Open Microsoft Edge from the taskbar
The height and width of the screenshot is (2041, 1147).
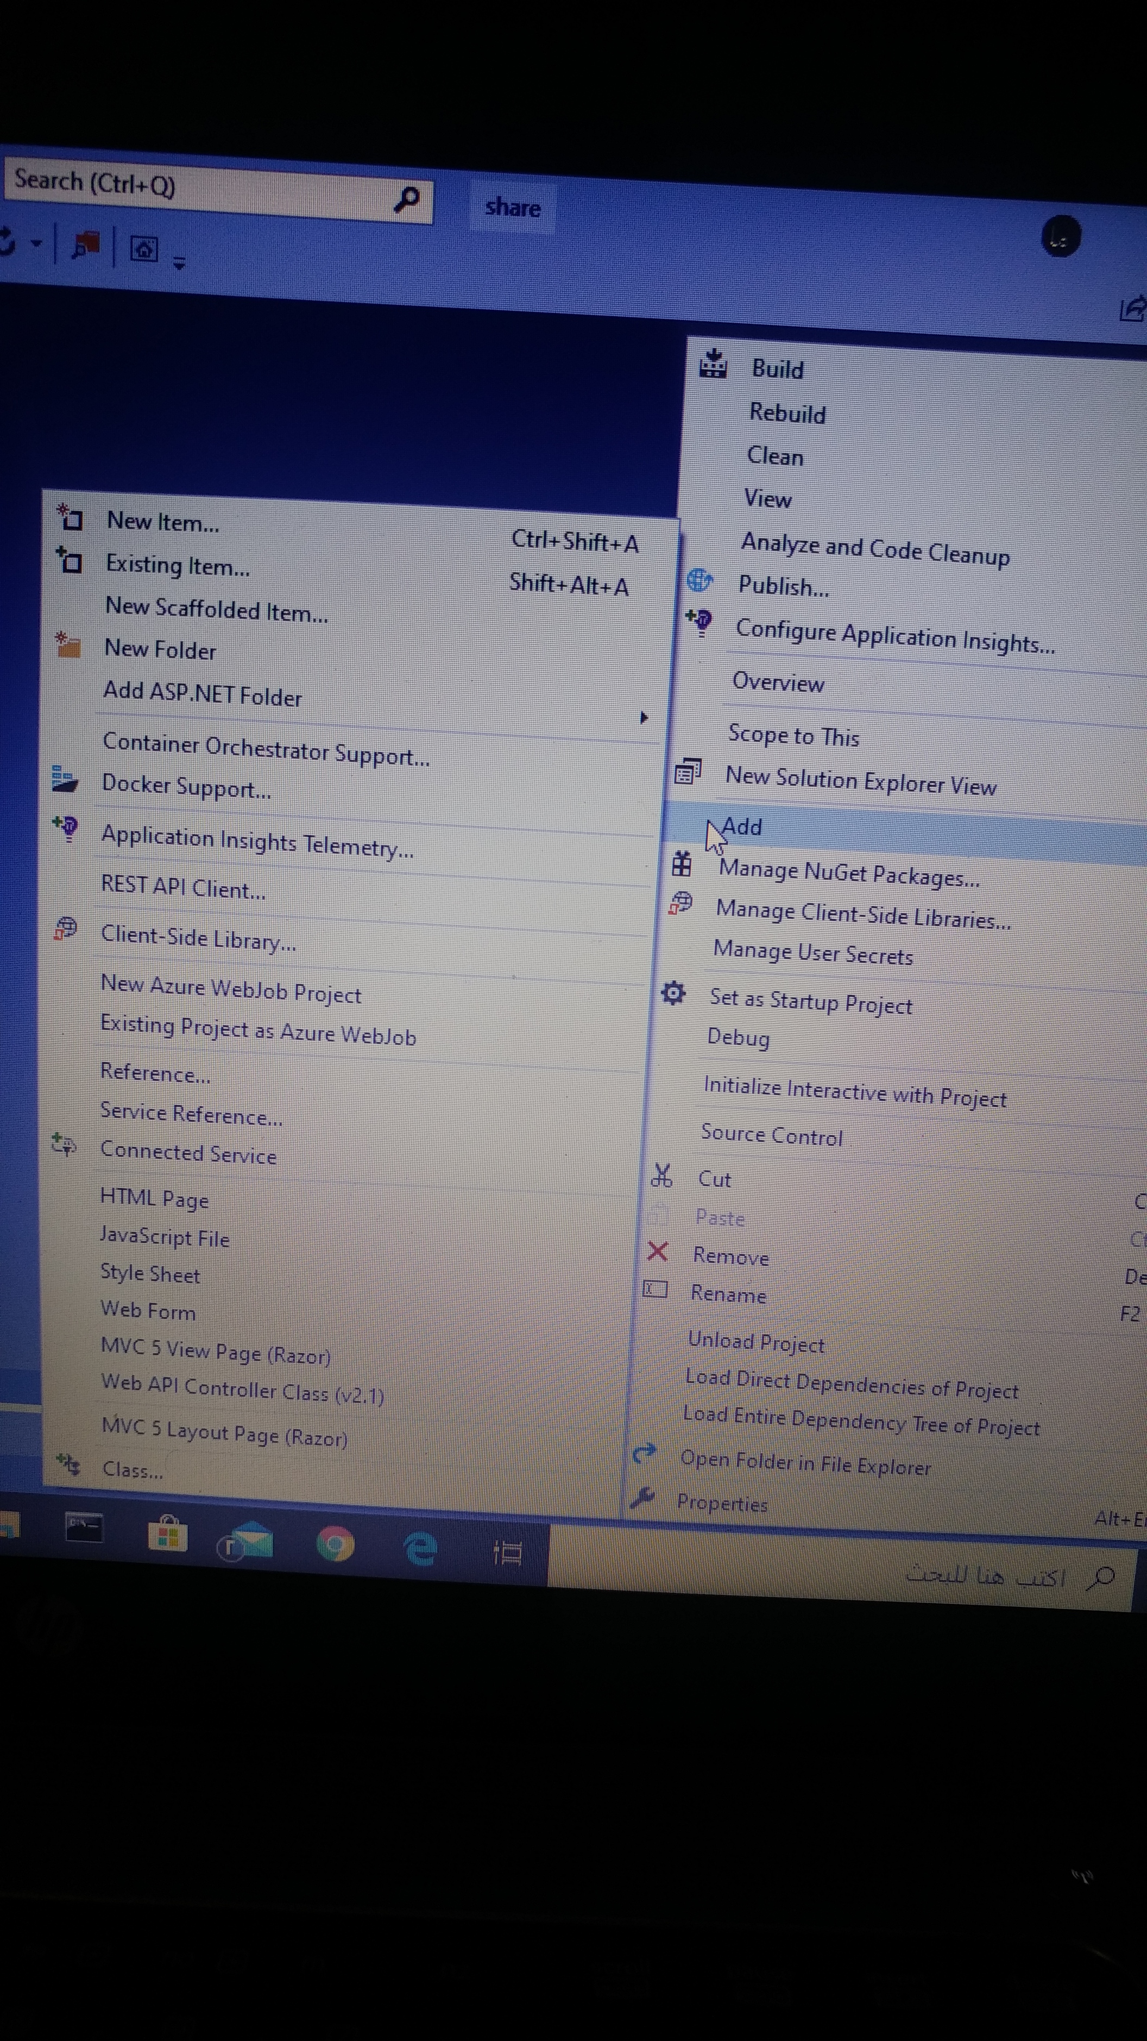pyautogui.click(x=420, y=1549)
